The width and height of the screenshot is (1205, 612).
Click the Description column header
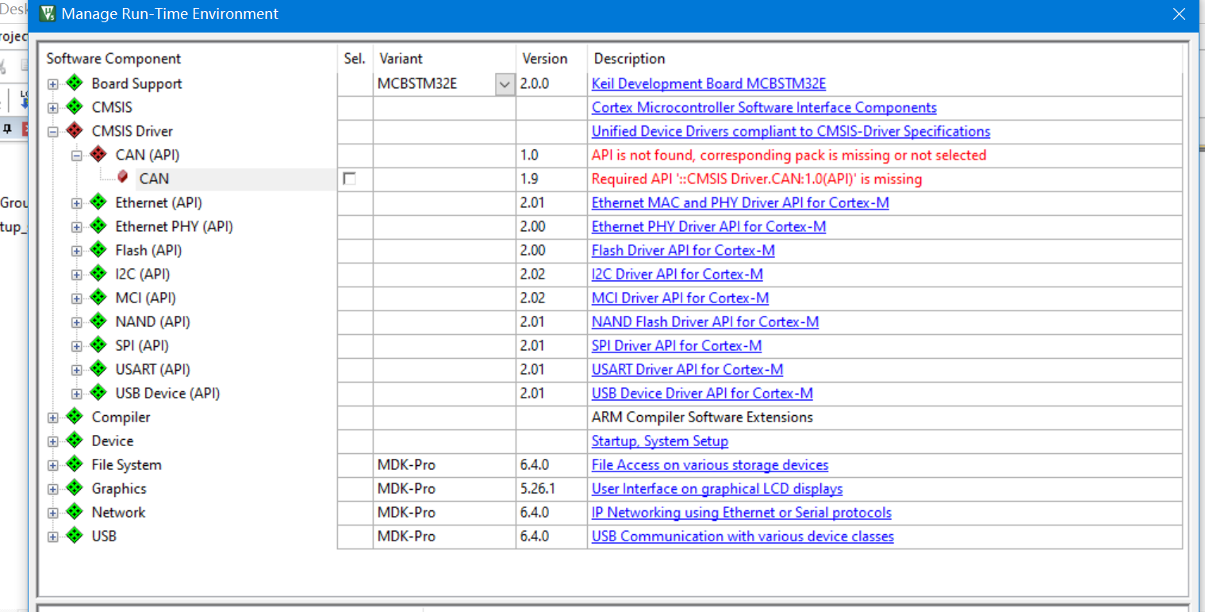click(x=629, y=59)
